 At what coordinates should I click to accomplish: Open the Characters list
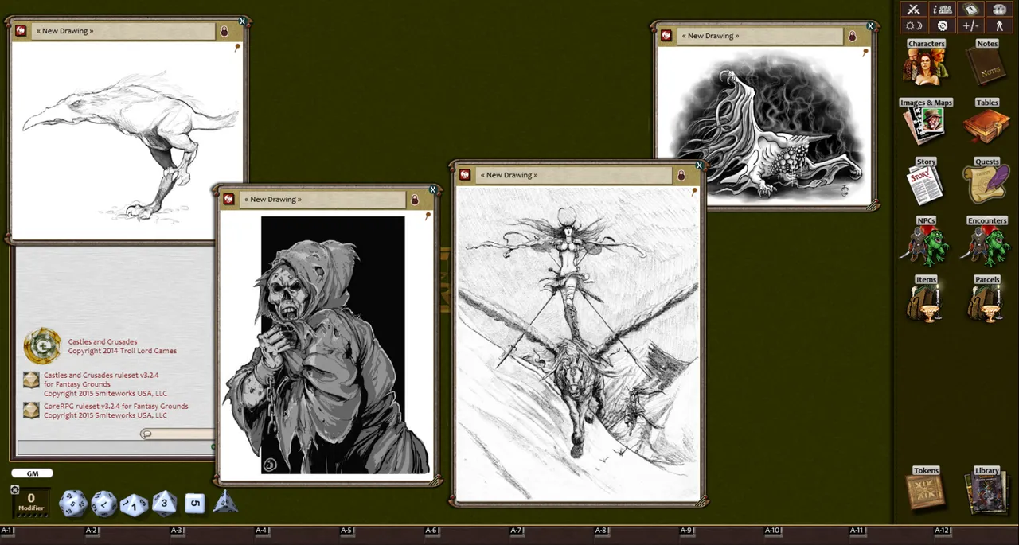(x=925, y=64)
